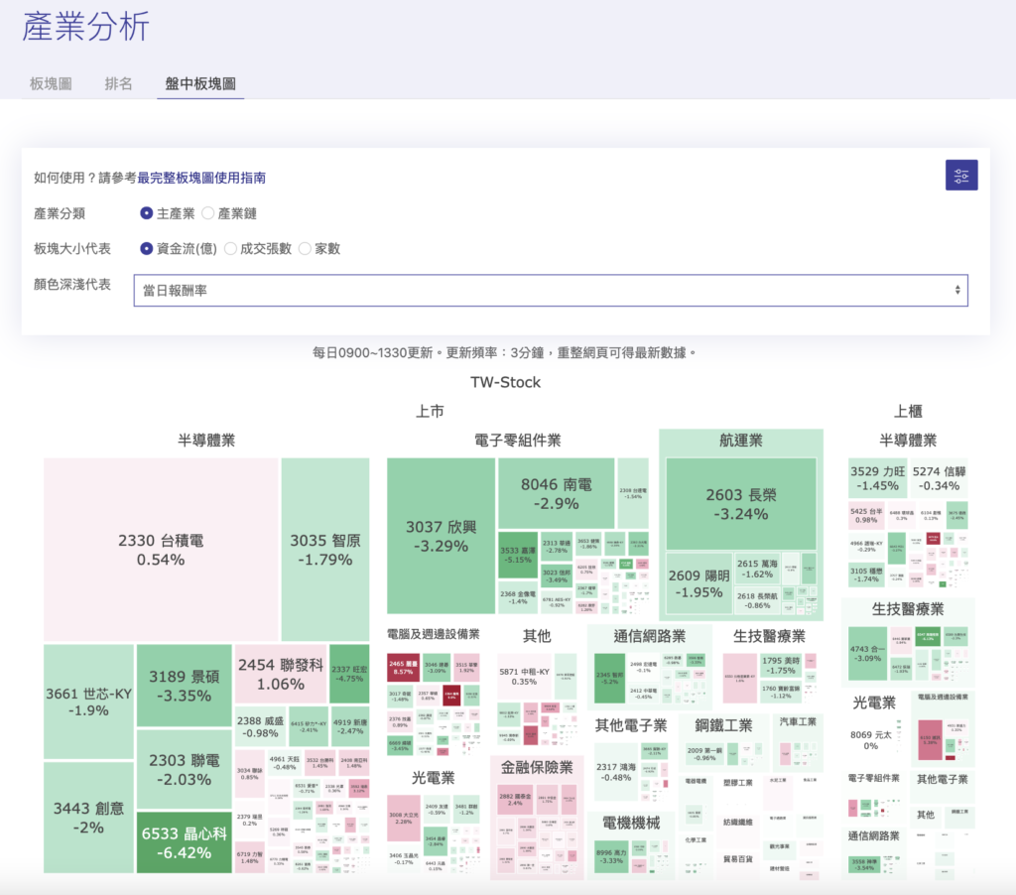Select the 3529 力旺 block
The image size is (1016, 895).
[877, 478]
